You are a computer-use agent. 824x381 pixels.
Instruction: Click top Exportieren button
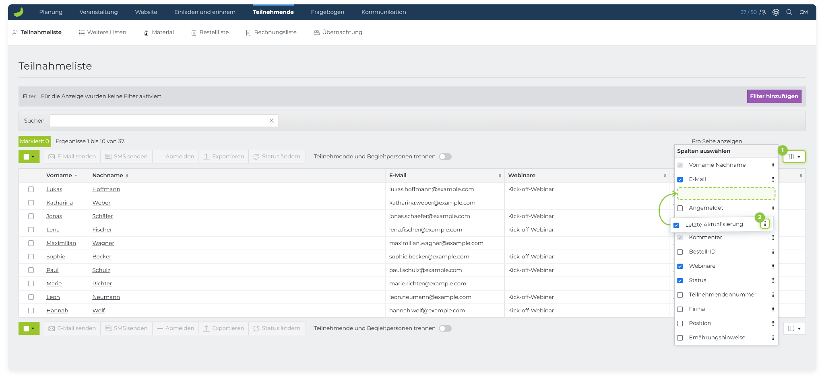(223, 157)
